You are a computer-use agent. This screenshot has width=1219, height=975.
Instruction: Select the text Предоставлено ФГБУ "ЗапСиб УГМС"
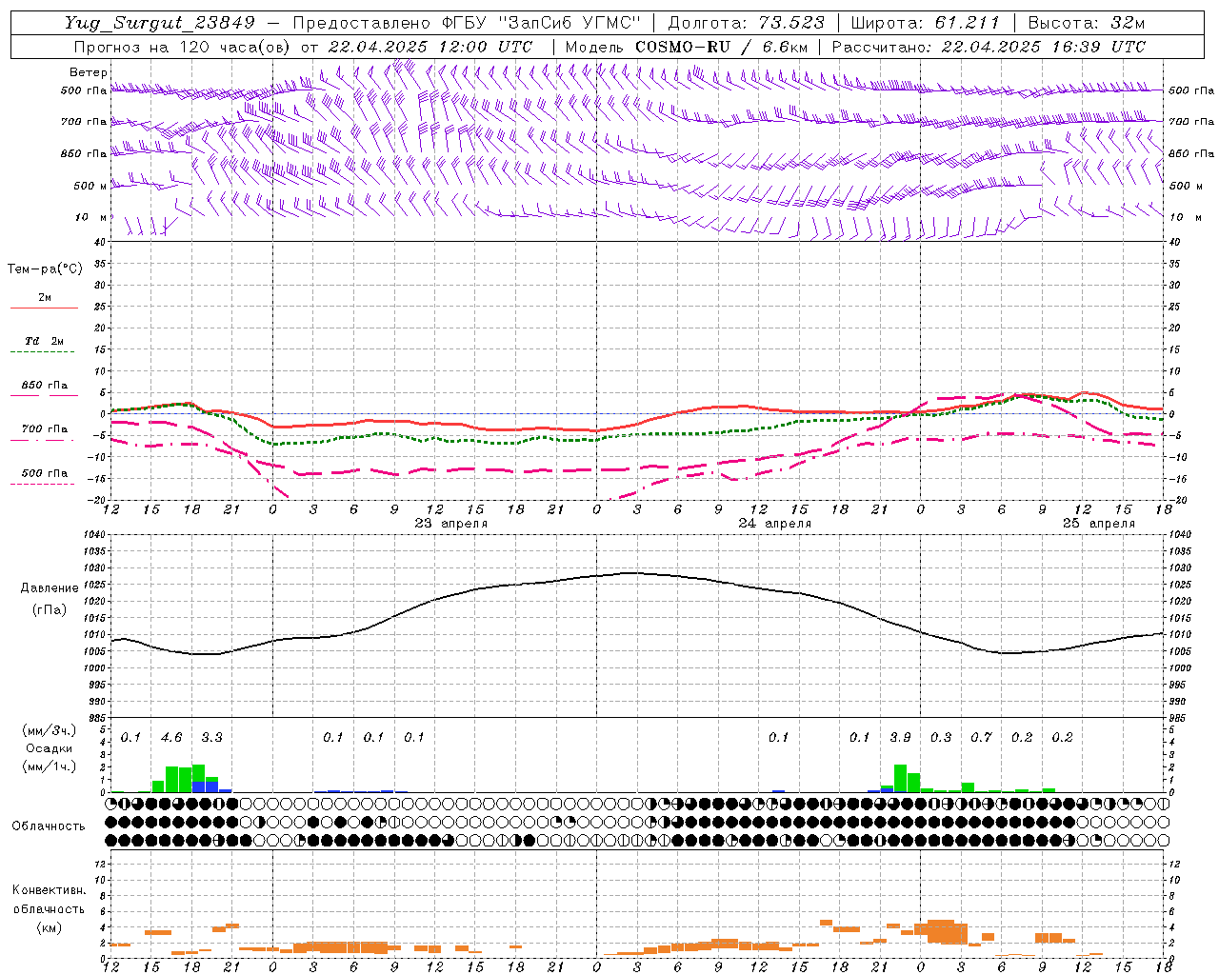click(468, 24)
